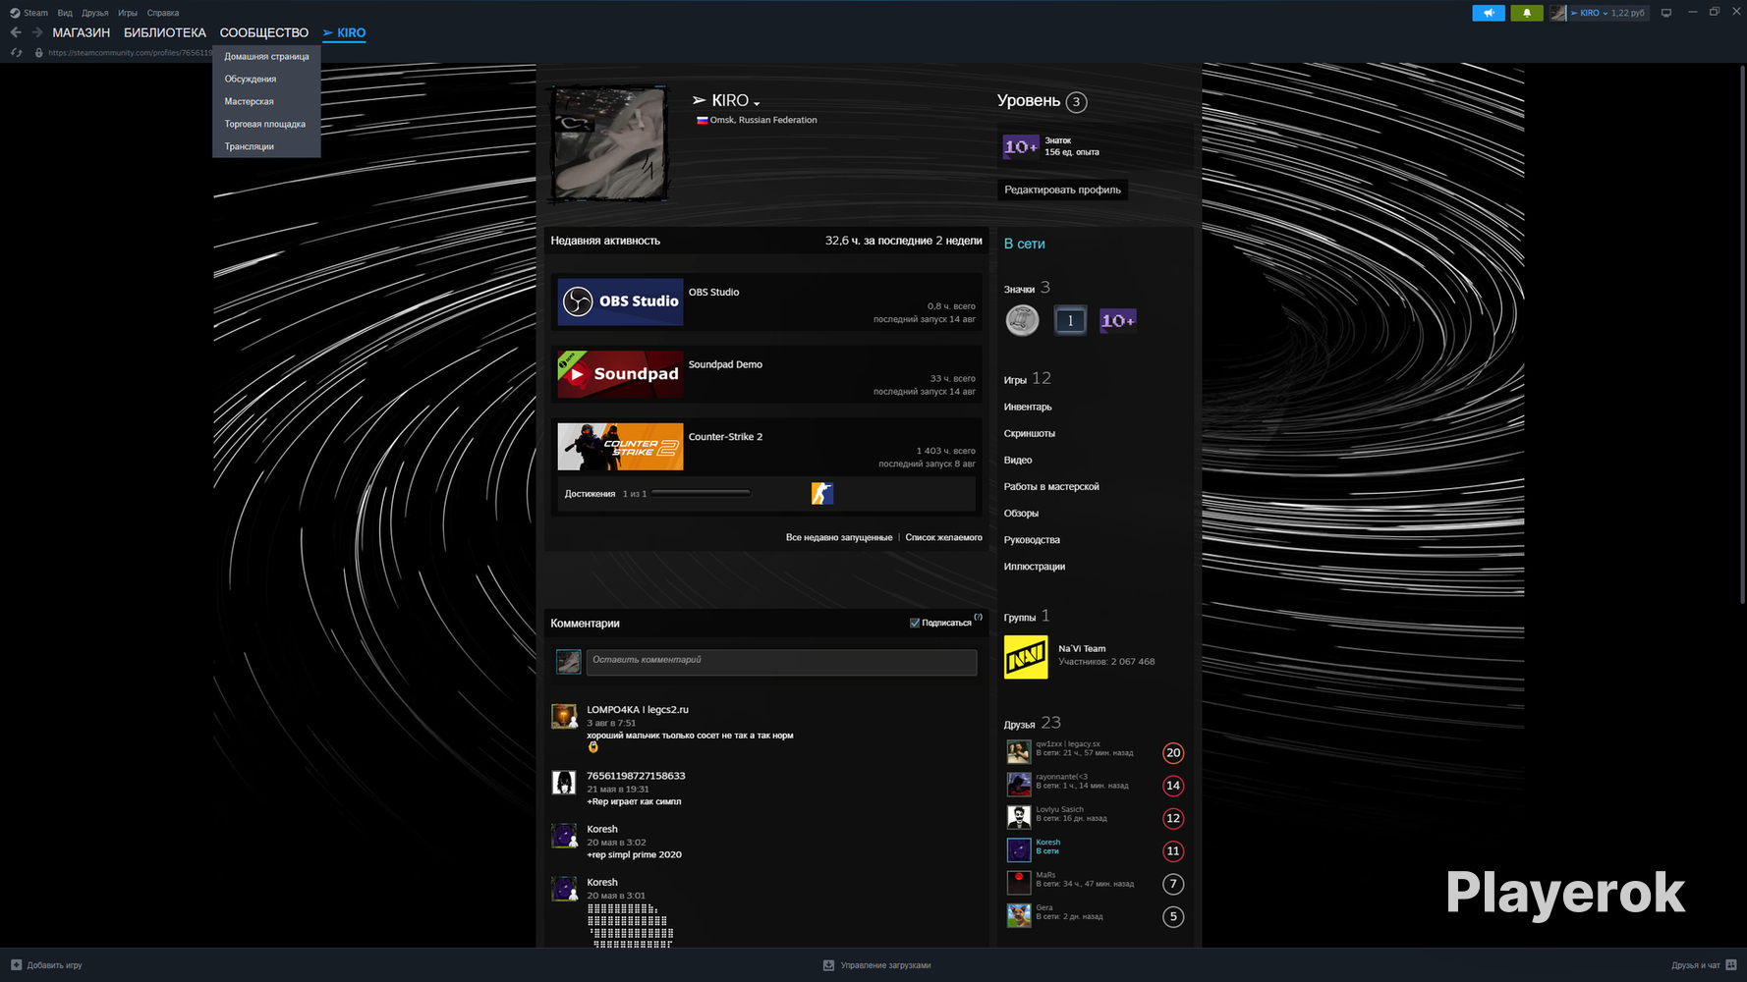This screenshot has width=1747, height=982.
Task: Open announcements via the megaphone button
Action: 1489,13
